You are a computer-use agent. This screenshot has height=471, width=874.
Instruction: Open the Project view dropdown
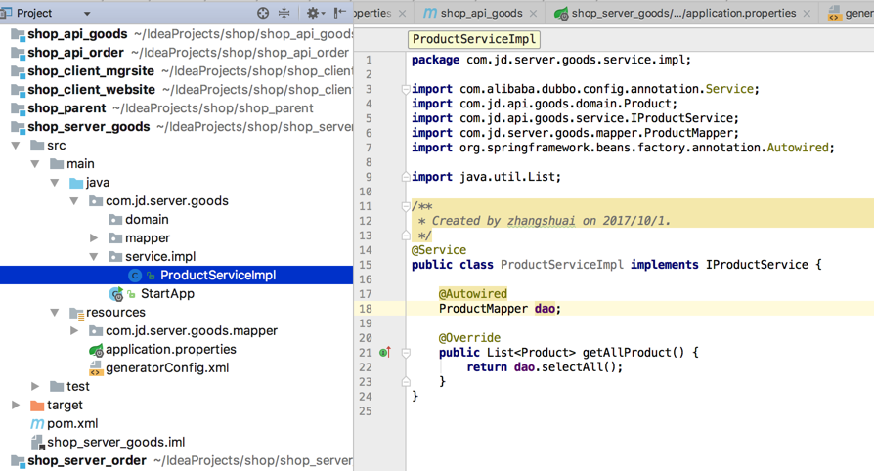pyautogui.click(x=86, y=14)
